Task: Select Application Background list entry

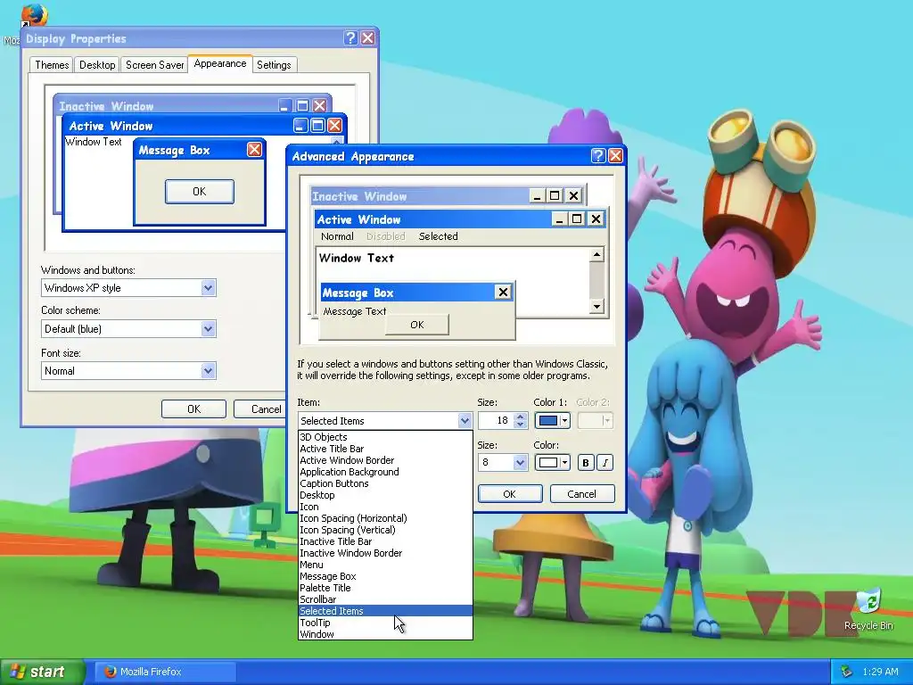Action: click(x=385, y=472)
